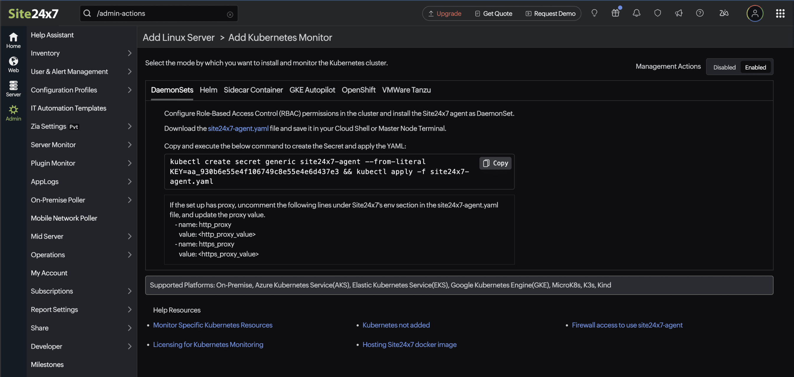Clear the search box text
Image resolution: width=794 pixels, height=377 pixels.
(230, 14)
